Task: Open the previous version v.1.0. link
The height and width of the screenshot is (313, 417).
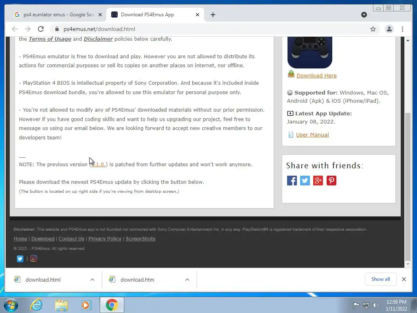Action: tap(98, 165)
